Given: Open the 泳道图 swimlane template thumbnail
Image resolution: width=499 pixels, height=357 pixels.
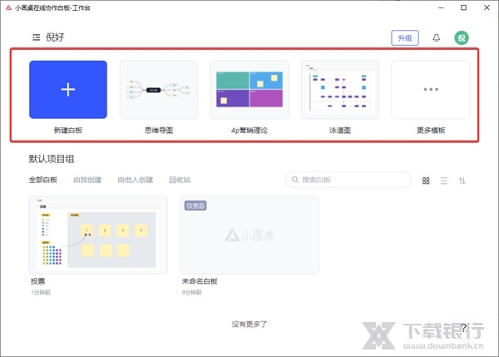Looking at the screenshot, I should tap(340, 90).
